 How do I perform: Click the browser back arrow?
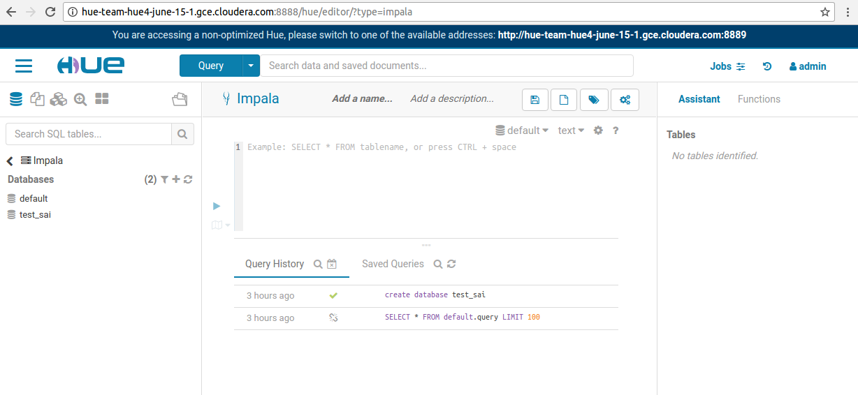(x=11, y=12)
